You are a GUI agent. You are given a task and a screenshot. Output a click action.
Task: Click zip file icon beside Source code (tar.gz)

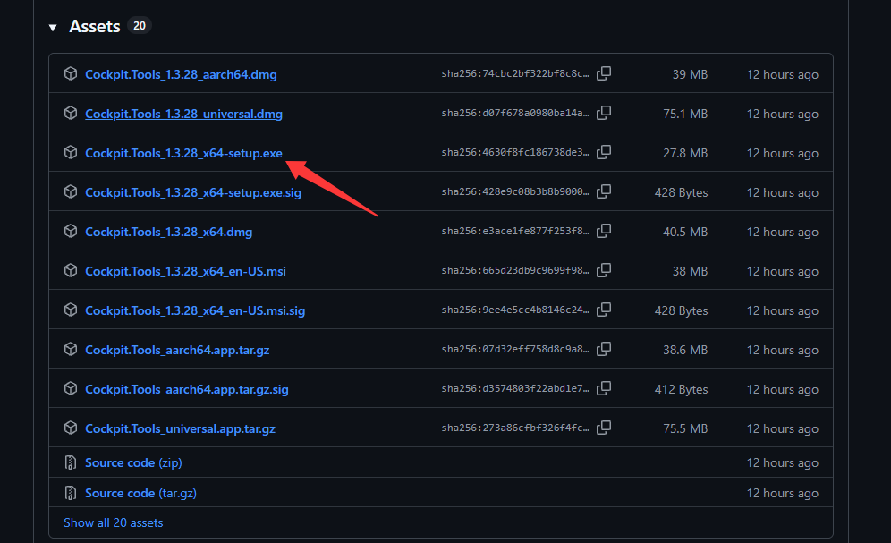71,492
